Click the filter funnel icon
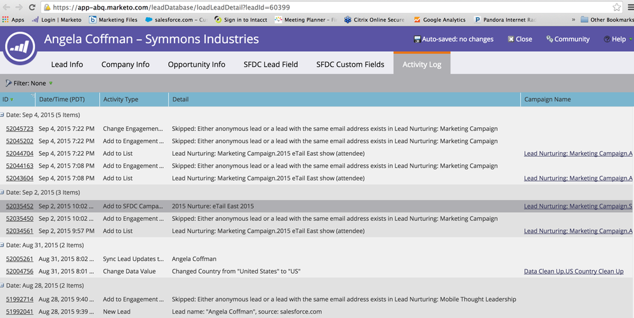The width and height of the screenshot is (634, 318). coord(8,83)
